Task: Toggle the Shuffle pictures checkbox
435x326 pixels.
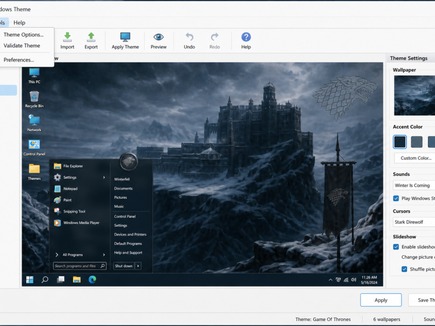Action: coord(405,269)
